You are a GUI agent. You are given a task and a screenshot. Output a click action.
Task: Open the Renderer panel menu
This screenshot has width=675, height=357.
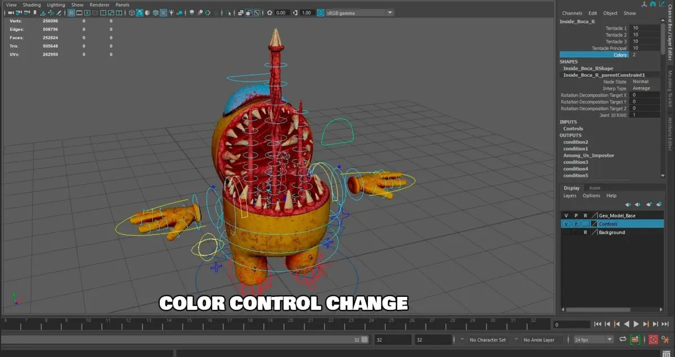pos(100,4)
